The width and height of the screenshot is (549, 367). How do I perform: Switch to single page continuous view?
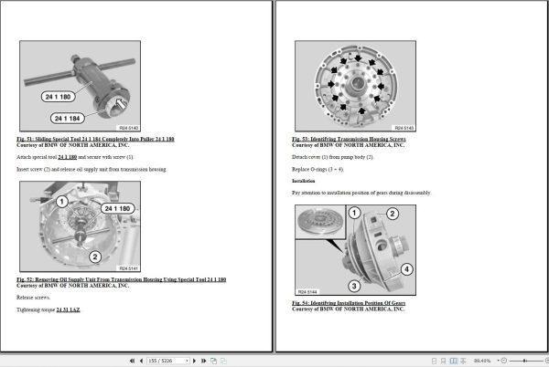click(443, 361)
